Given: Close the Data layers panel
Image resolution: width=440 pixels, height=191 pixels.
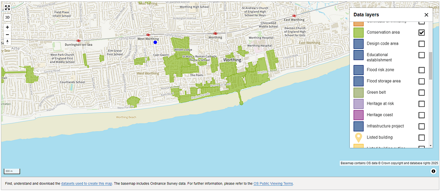Looking at the screenshot, I should 426,14.
